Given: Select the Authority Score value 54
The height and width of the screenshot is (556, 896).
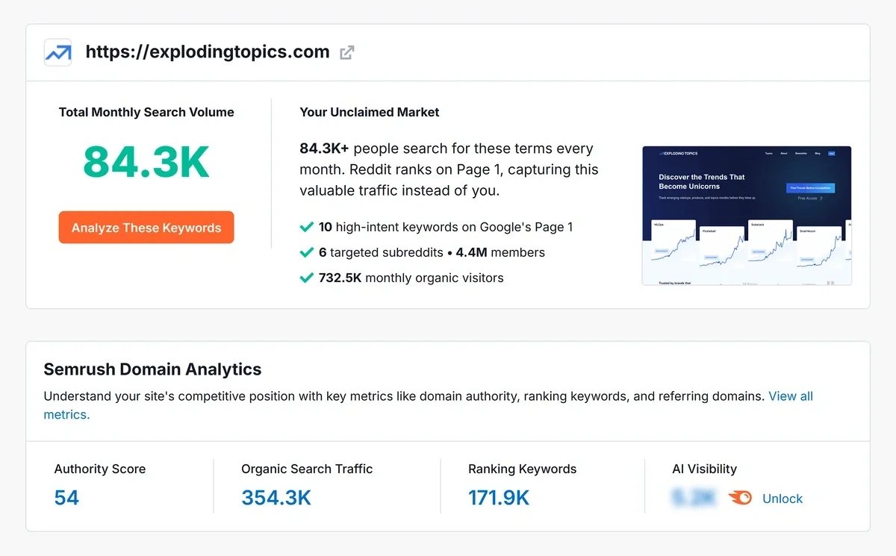Looking at the screenshot, I should coord(66,497).
